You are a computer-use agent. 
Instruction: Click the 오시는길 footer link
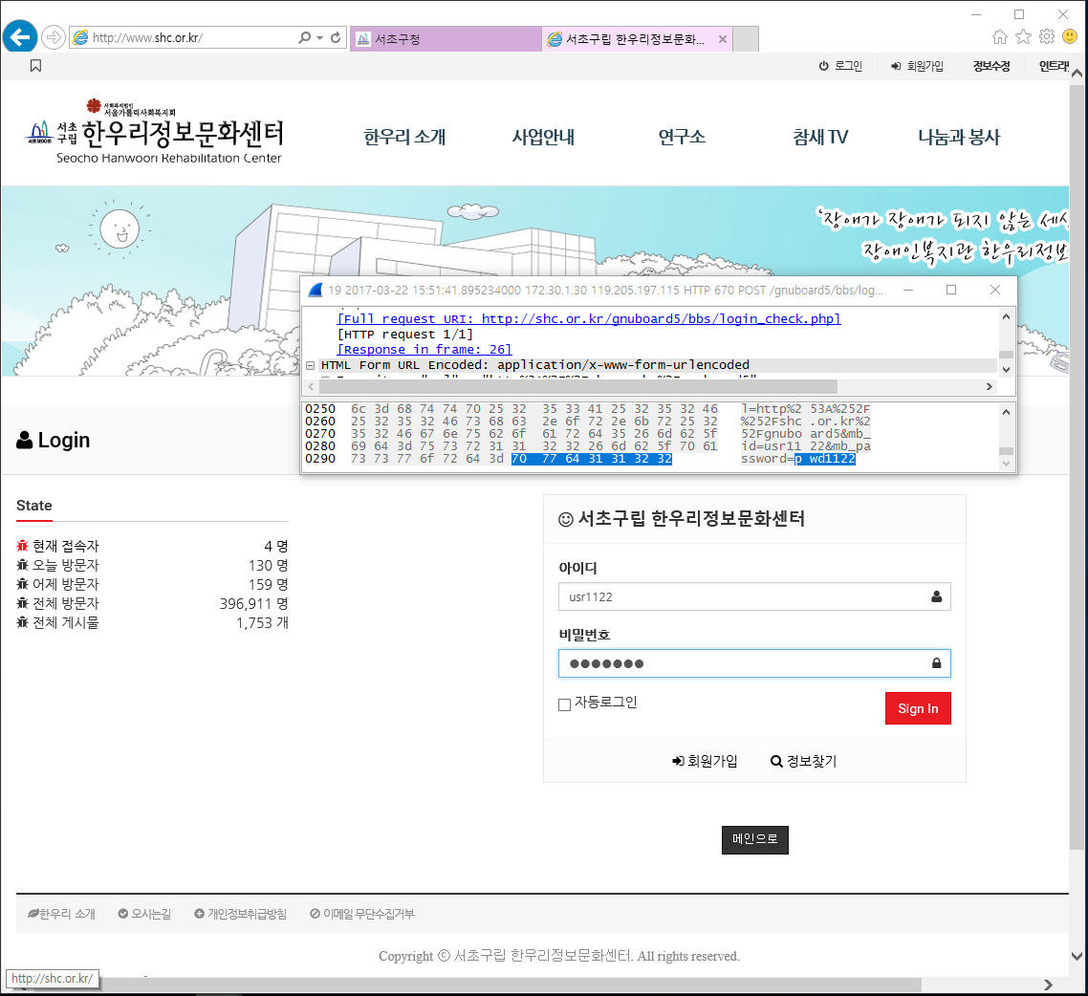[x=144, y=914]
